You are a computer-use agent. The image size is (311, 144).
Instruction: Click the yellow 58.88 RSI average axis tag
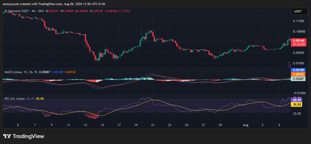pyautogui.click(x=296, y=104)
